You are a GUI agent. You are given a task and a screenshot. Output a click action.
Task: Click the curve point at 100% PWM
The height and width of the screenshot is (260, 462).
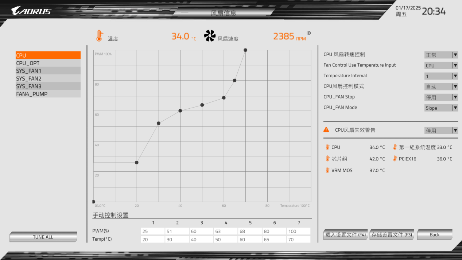coord(245,50)
